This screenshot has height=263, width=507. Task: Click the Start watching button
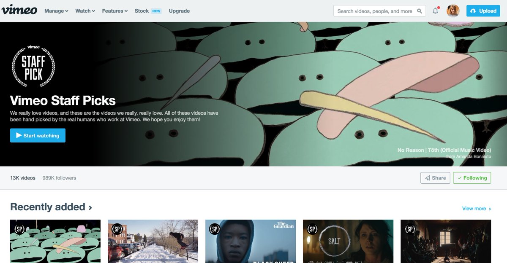pyautogui.click(x=38, y=136)
